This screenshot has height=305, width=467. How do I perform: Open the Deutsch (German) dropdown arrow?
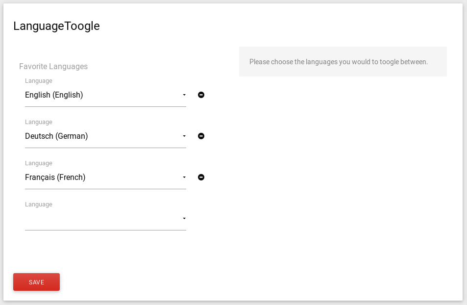(x=184, y=136)
